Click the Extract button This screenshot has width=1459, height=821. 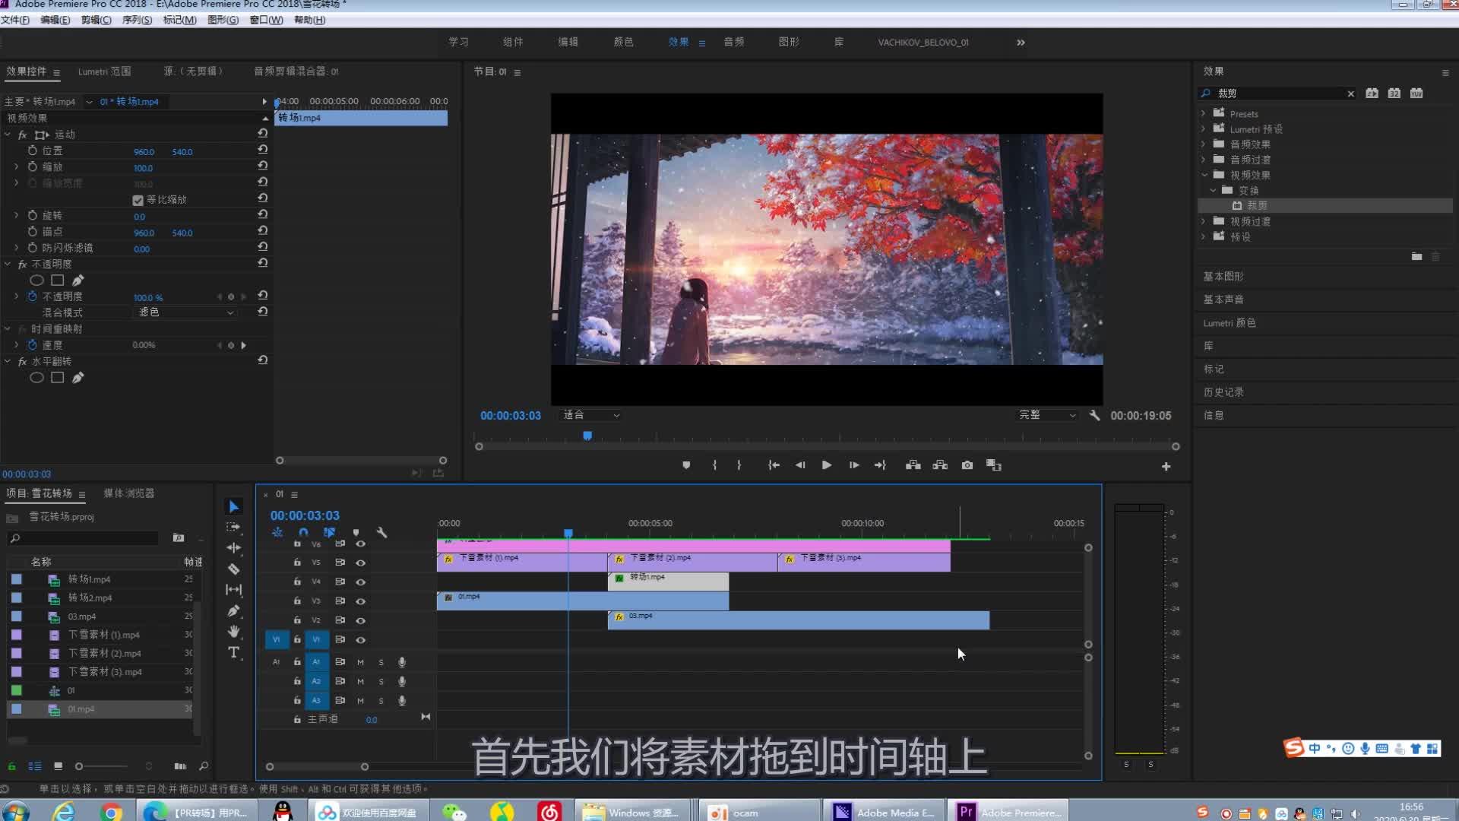(x=940, y=465)
